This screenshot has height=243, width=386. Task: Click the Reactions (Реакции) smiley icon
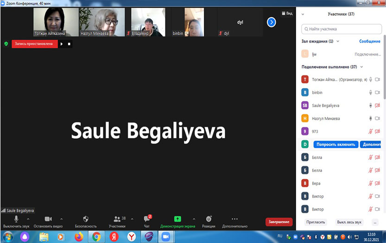[x=209, y=219]
